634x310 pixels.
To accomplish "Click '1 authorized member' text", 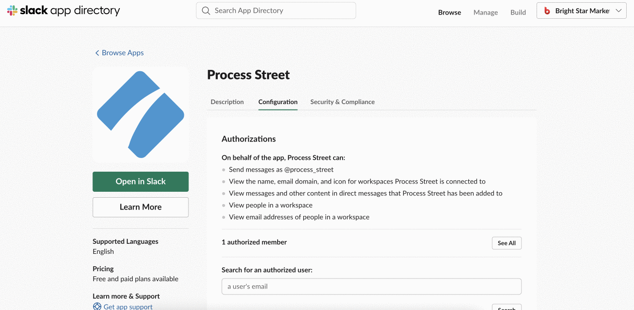I will pos(254,242).
